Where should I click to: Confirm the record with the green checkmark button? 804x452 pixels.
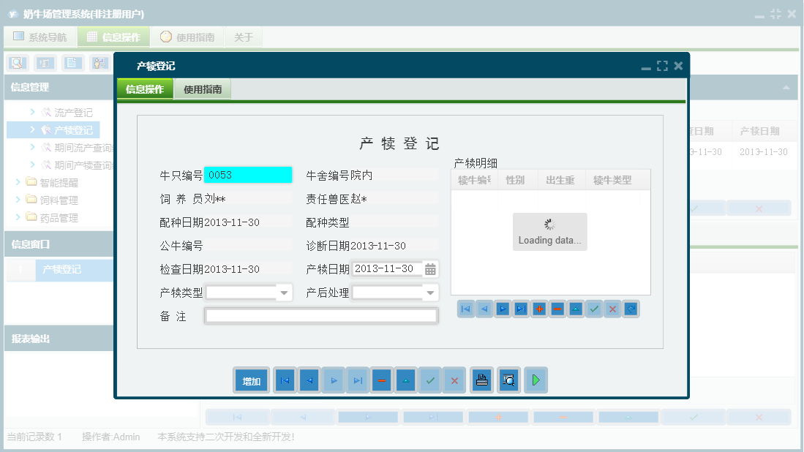point(430,380)
